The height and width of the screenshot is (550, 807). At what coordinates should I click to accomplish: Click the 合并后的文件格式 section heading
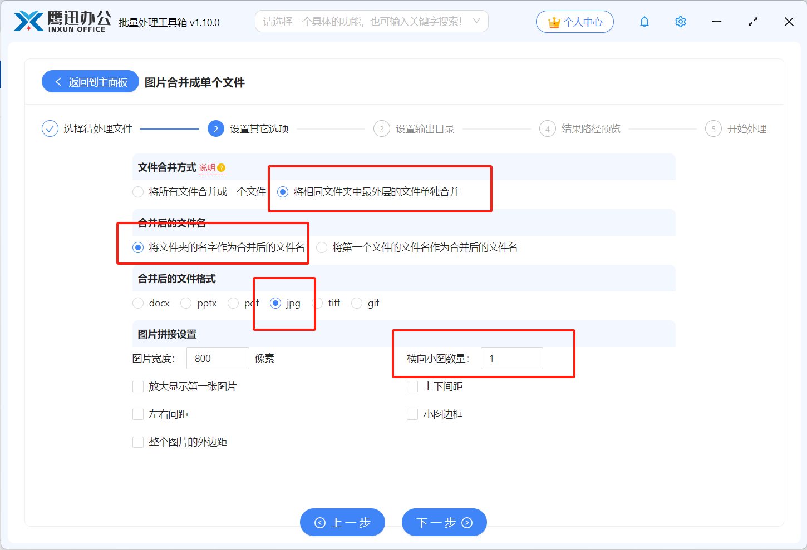pos(177,279)
